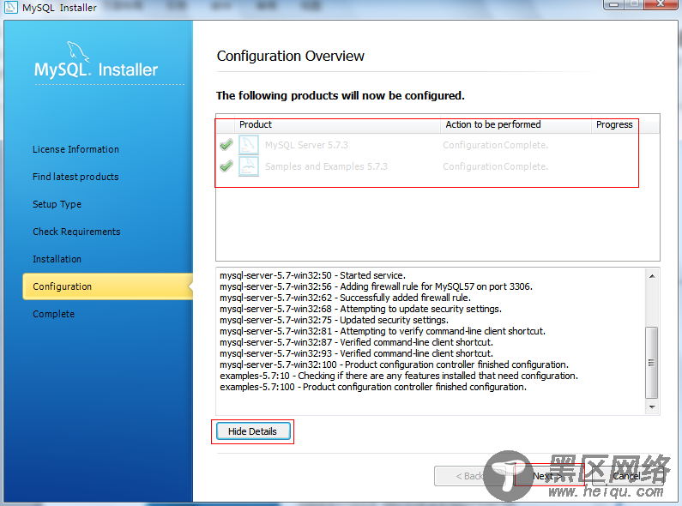Click the MySQL Server 5.7.3 product icon

pyautogui.click(x=249, y=145)
